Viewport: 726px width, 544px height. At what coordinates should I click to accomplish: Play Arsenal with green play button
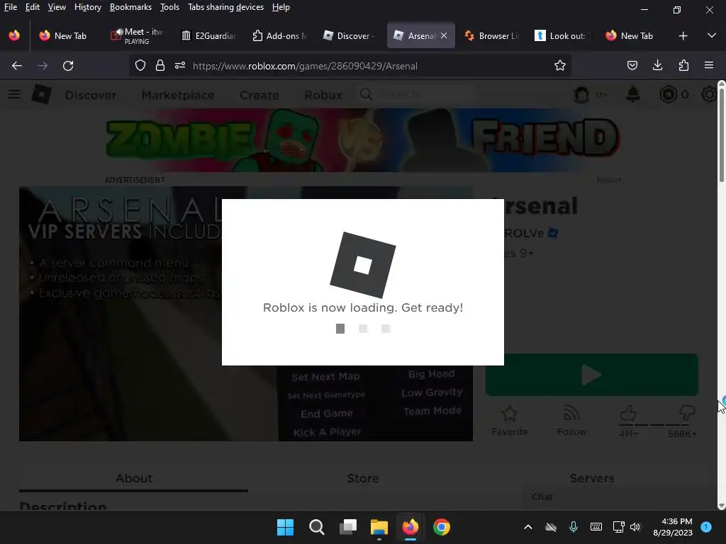tap(592, 375)
